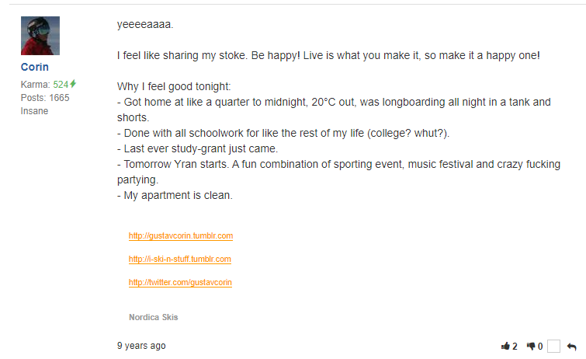Image resolution: width=586 pixels, height=359 pixels.
Task: Open the twitter.com/gustavcorin link
Action: coord(180,282)
